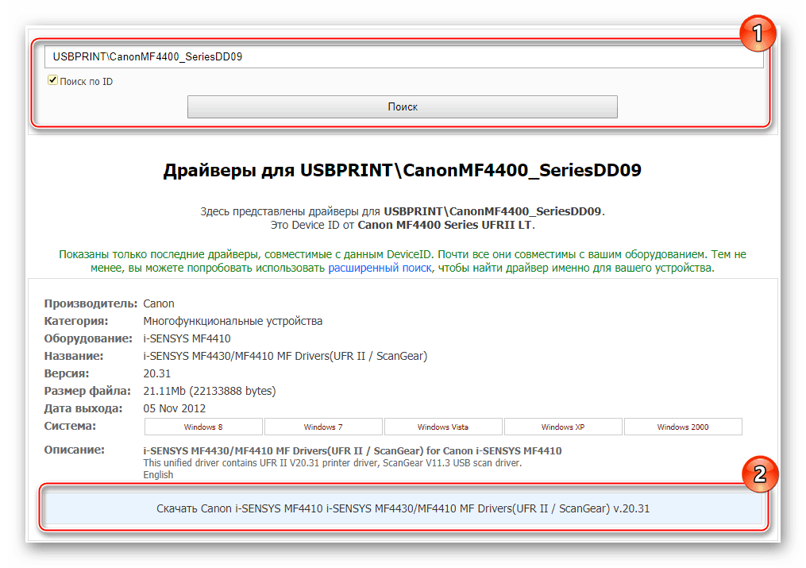Select the Windows XP system button

(563, 427)
